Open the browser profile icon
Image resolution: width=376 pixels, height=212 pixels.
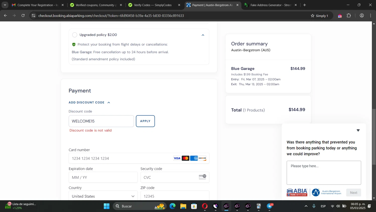(362, 16)
